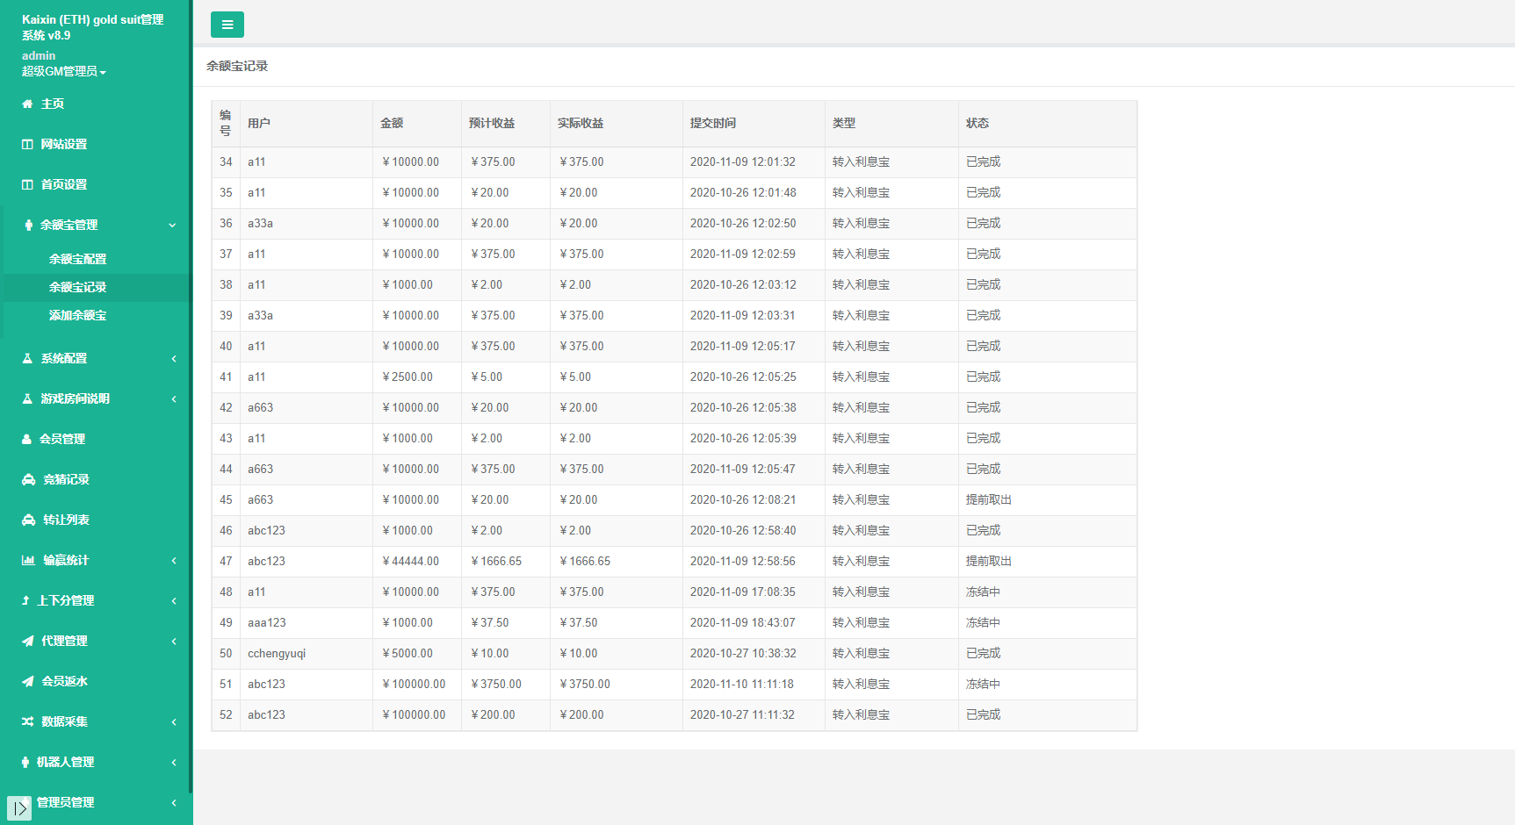Click the bar chart icon for 输赢统计
This screenshot has width=1515, height=825.
tap(28, 560)
